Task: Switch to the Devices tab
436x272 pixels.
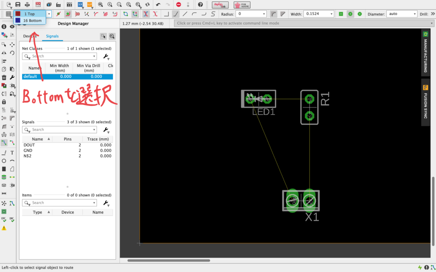Action: [30, 36]
